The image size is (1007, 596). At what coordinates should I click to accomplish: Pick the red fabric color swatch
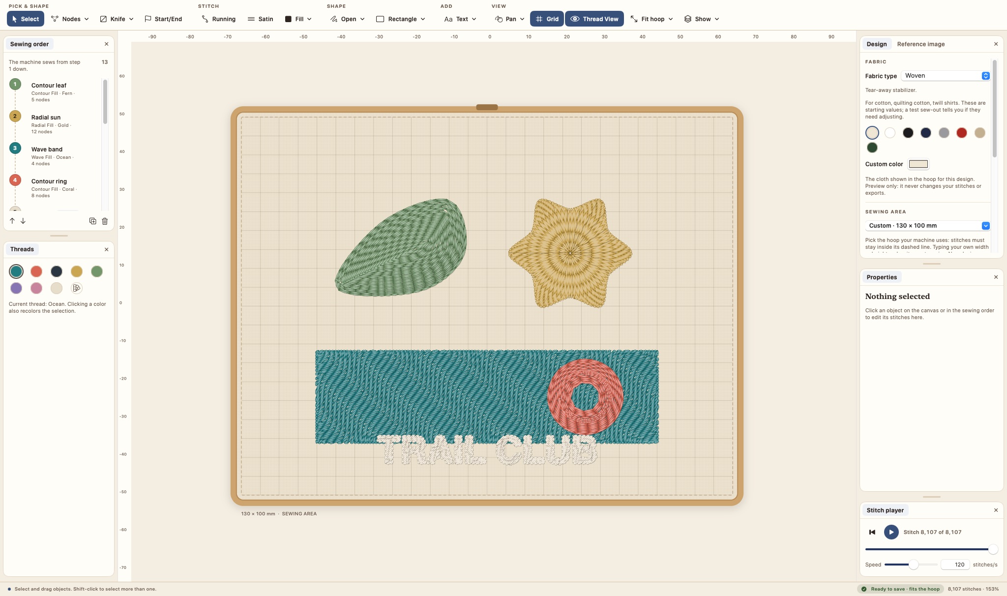click(x=962, y=133)
